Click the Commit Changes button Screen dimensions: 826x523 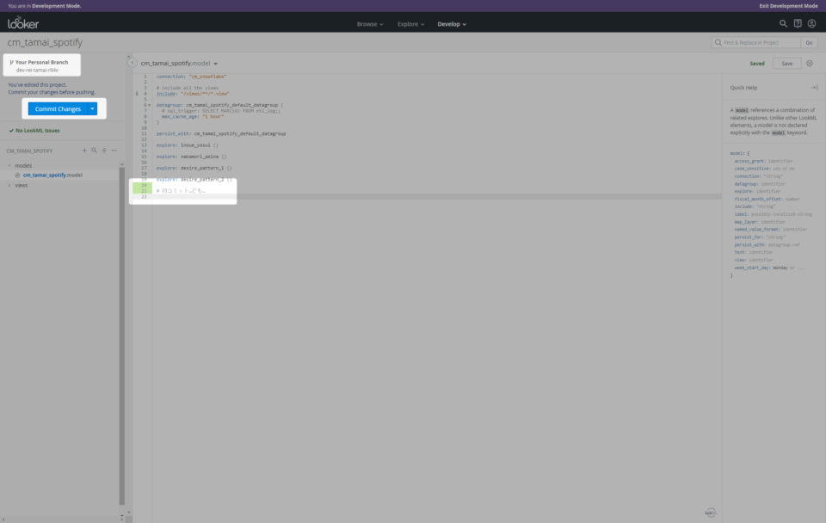click(57, 108)
